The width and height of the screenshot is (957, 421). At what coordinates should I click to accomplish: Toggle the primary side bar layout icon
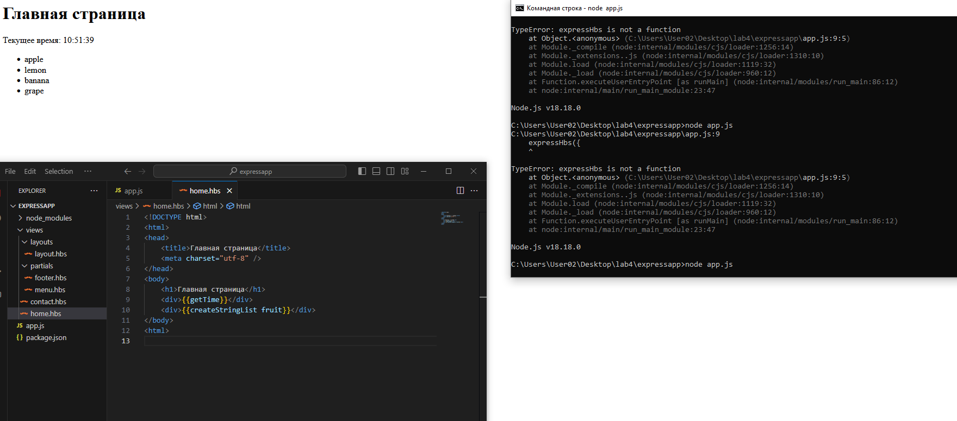coord(362,171)
